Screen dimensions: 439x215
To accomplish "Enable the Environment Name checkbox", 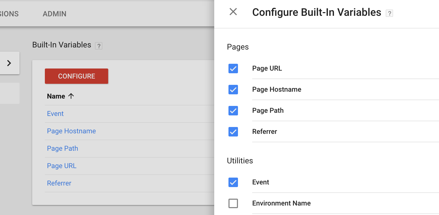I will 233,203.
